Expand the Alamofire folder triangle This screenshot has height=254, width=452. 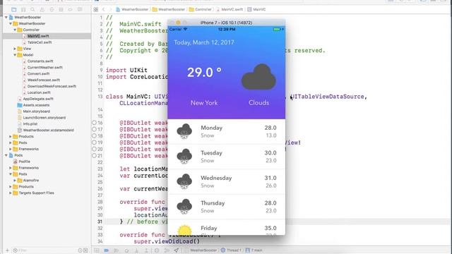15,181
